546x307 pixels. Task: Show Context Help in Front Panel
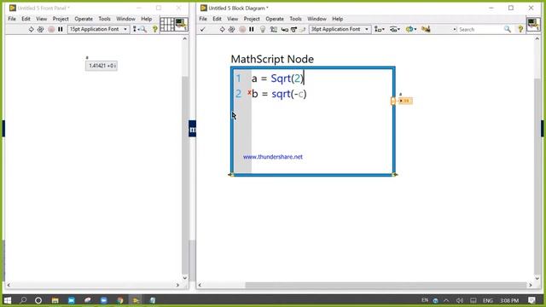tap(155, 30)
